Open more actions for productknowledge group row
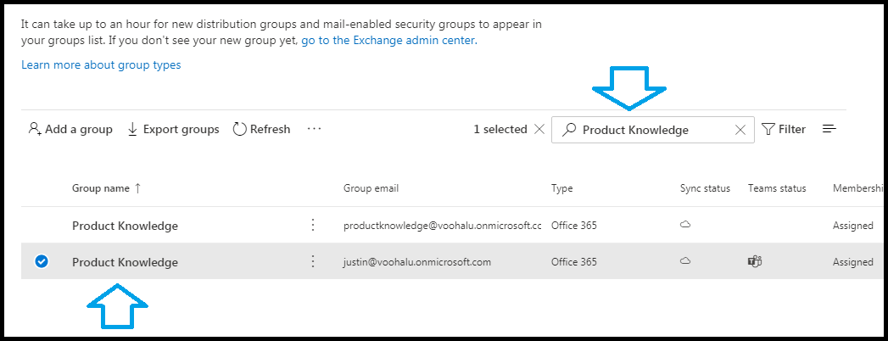Screen dimensions: 888x341 click(x=313, y=225)
